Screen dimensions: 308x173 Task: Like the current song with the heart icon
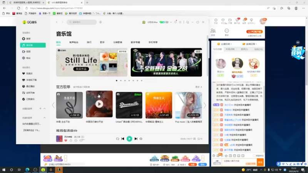[66, 140]
